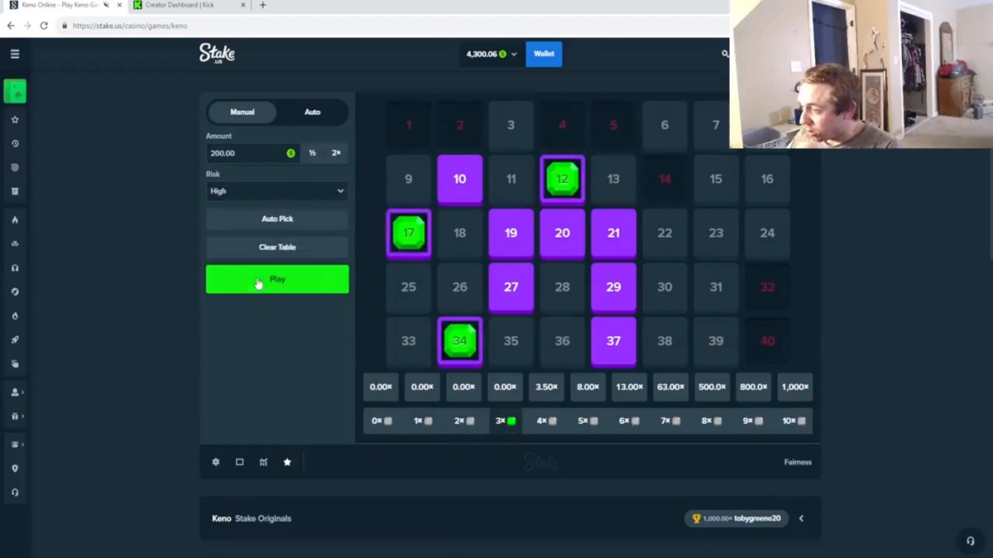Toggle the gem tile numbered 34
This screenshot has height=558, width=993.
click(x=460, y=340)
